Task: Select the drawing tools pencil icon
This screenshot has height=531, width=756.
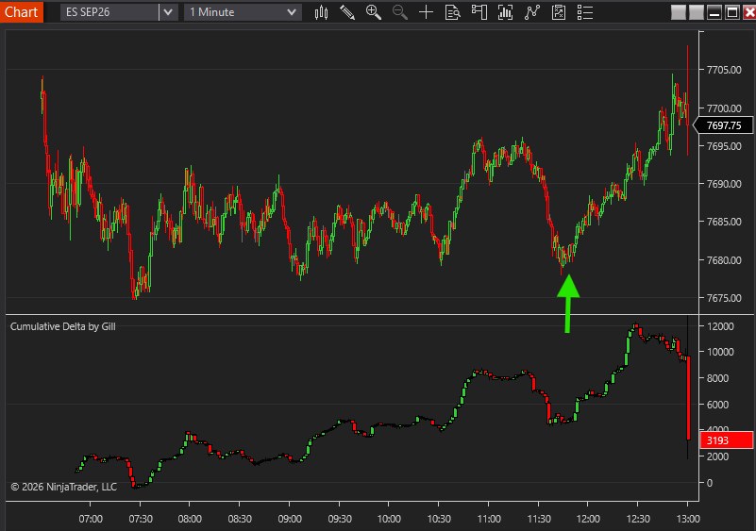Action: pos(347,12)
